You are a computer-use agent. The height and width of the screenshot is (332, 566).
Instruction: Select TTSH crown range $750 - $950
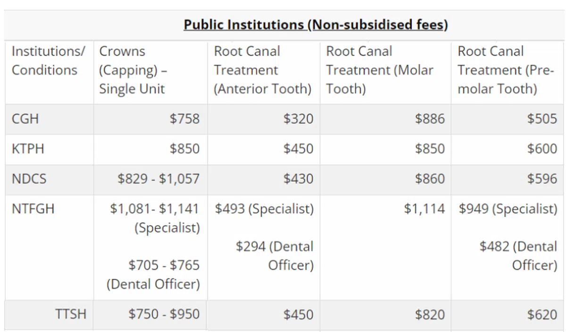point(164,314)
